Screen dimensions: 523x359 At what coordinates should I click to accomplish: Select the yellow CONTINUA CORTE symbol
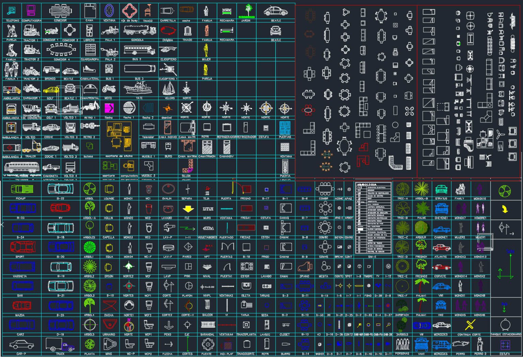pos(470,325)
